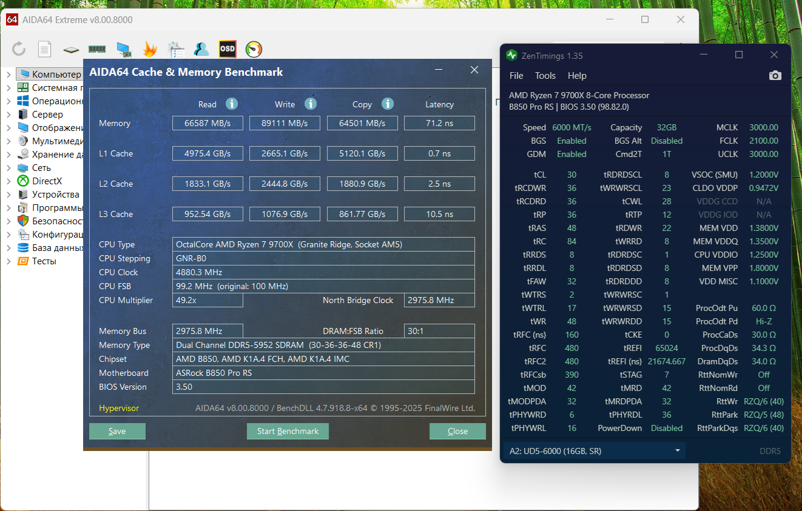Open the ZenTimings File menu
802x511 pixels.
516,76
